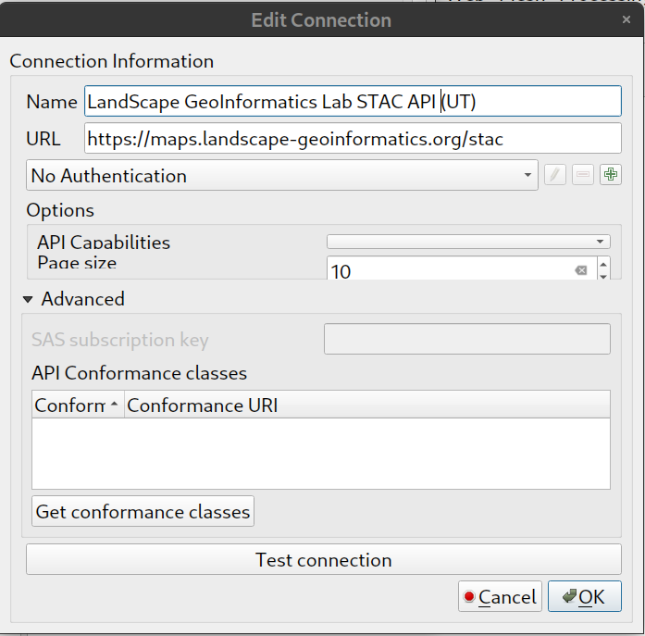This screenshot has height=636, width=645.
Task: Click the "API Capabilities" label
Action: (x=104, y=242)
